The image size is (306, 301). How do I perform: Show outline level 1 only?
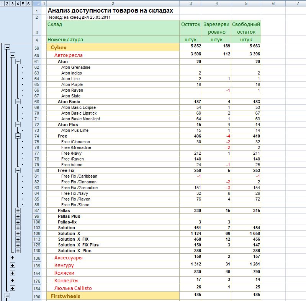(x=2, y=4)
